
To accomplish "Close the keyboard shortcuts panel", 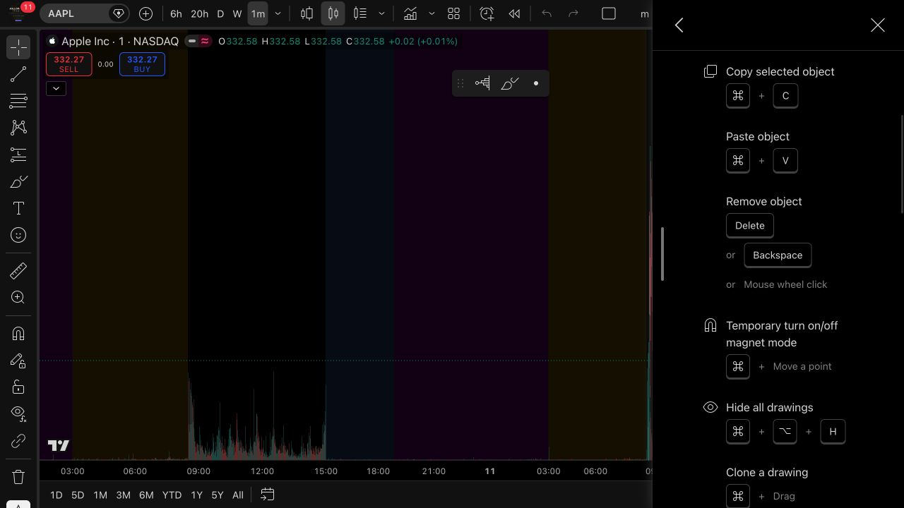I will pyautogui.click(x=878, y=25).
